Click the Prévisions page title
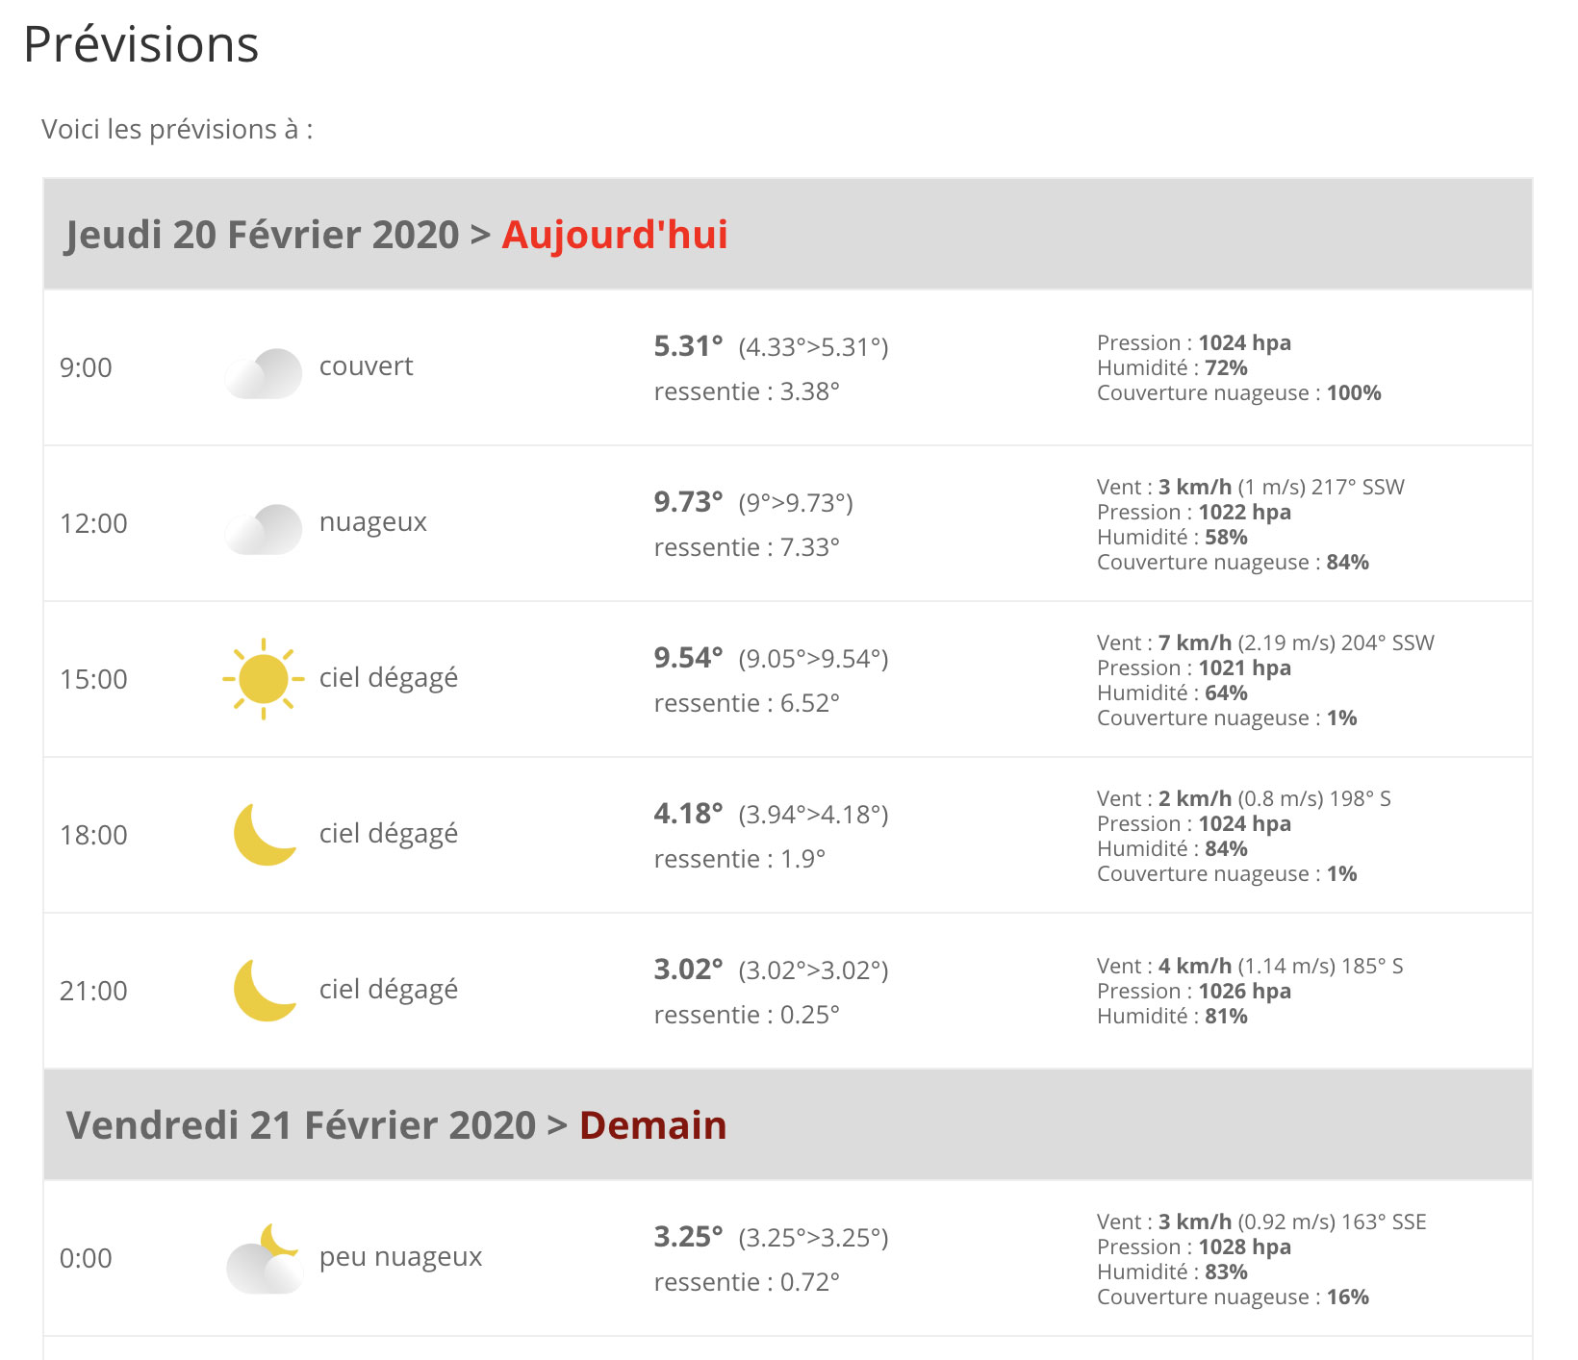This screenshot has width=1578, height=1360. (x=141, y=45)
